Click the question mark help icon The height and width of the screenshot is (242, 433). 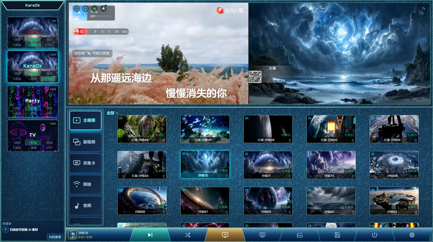(5, 230)
